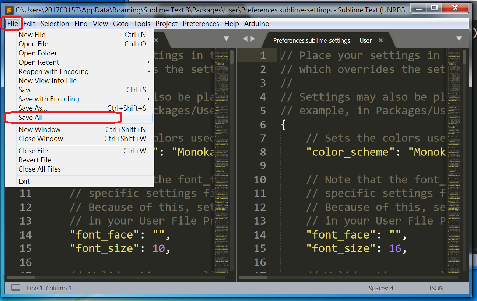Choose New File from File menu
Viewport: 477px width, 301px height.
point(79,35)
